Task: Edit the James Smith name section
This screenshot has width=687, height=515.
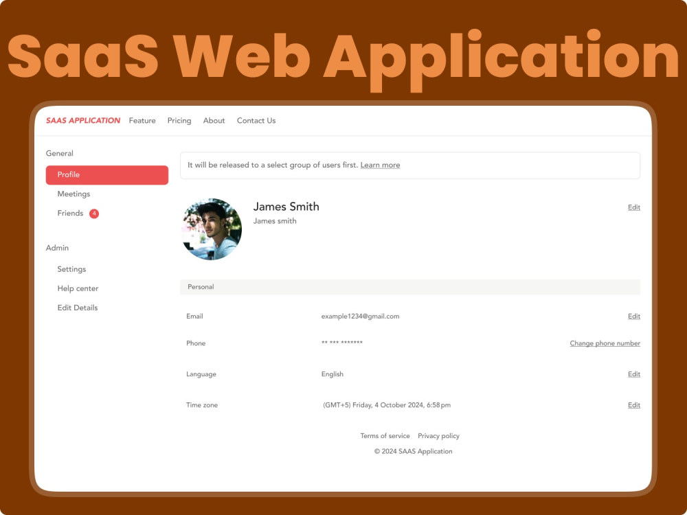Action: (634, 207)
